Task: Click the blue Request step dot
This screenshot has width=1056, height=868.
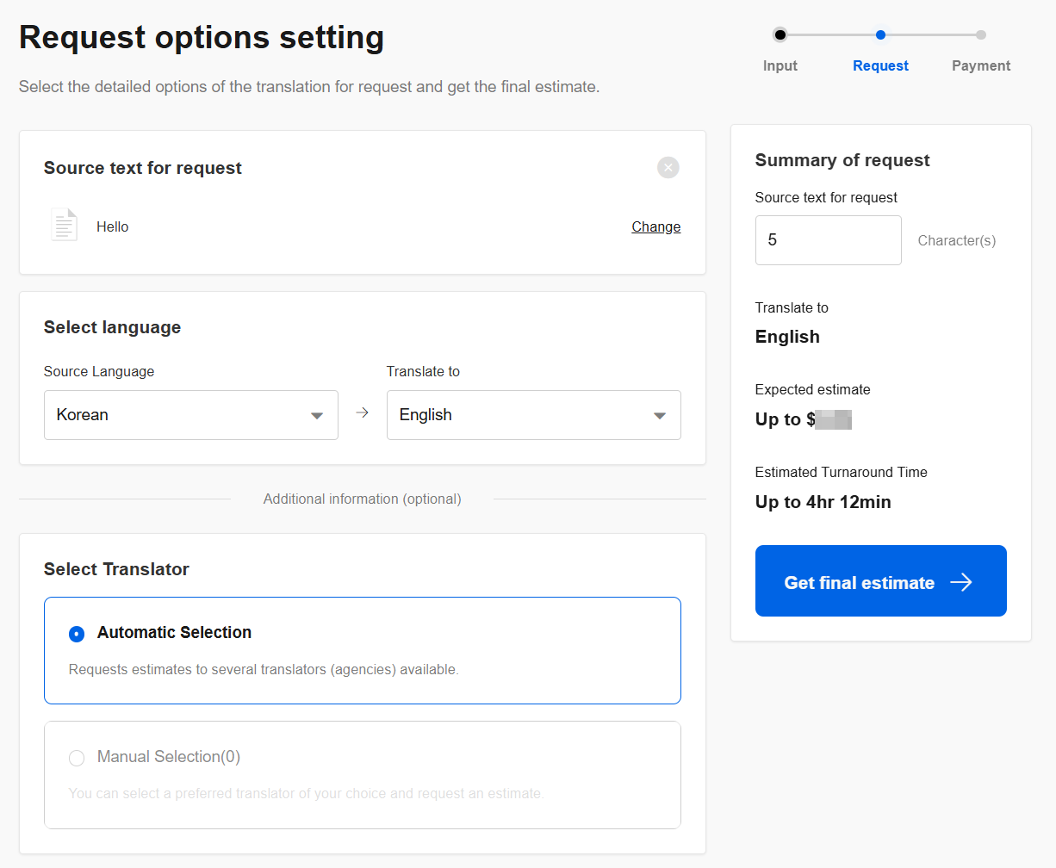Action: tap(880, 35)
